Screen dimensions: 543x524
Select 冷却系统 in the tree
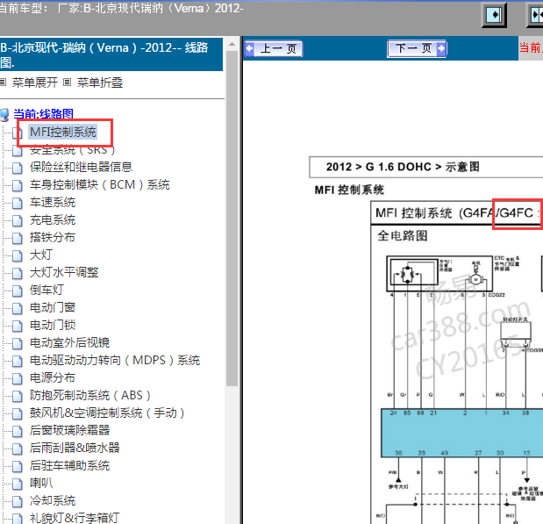point(53,500)
